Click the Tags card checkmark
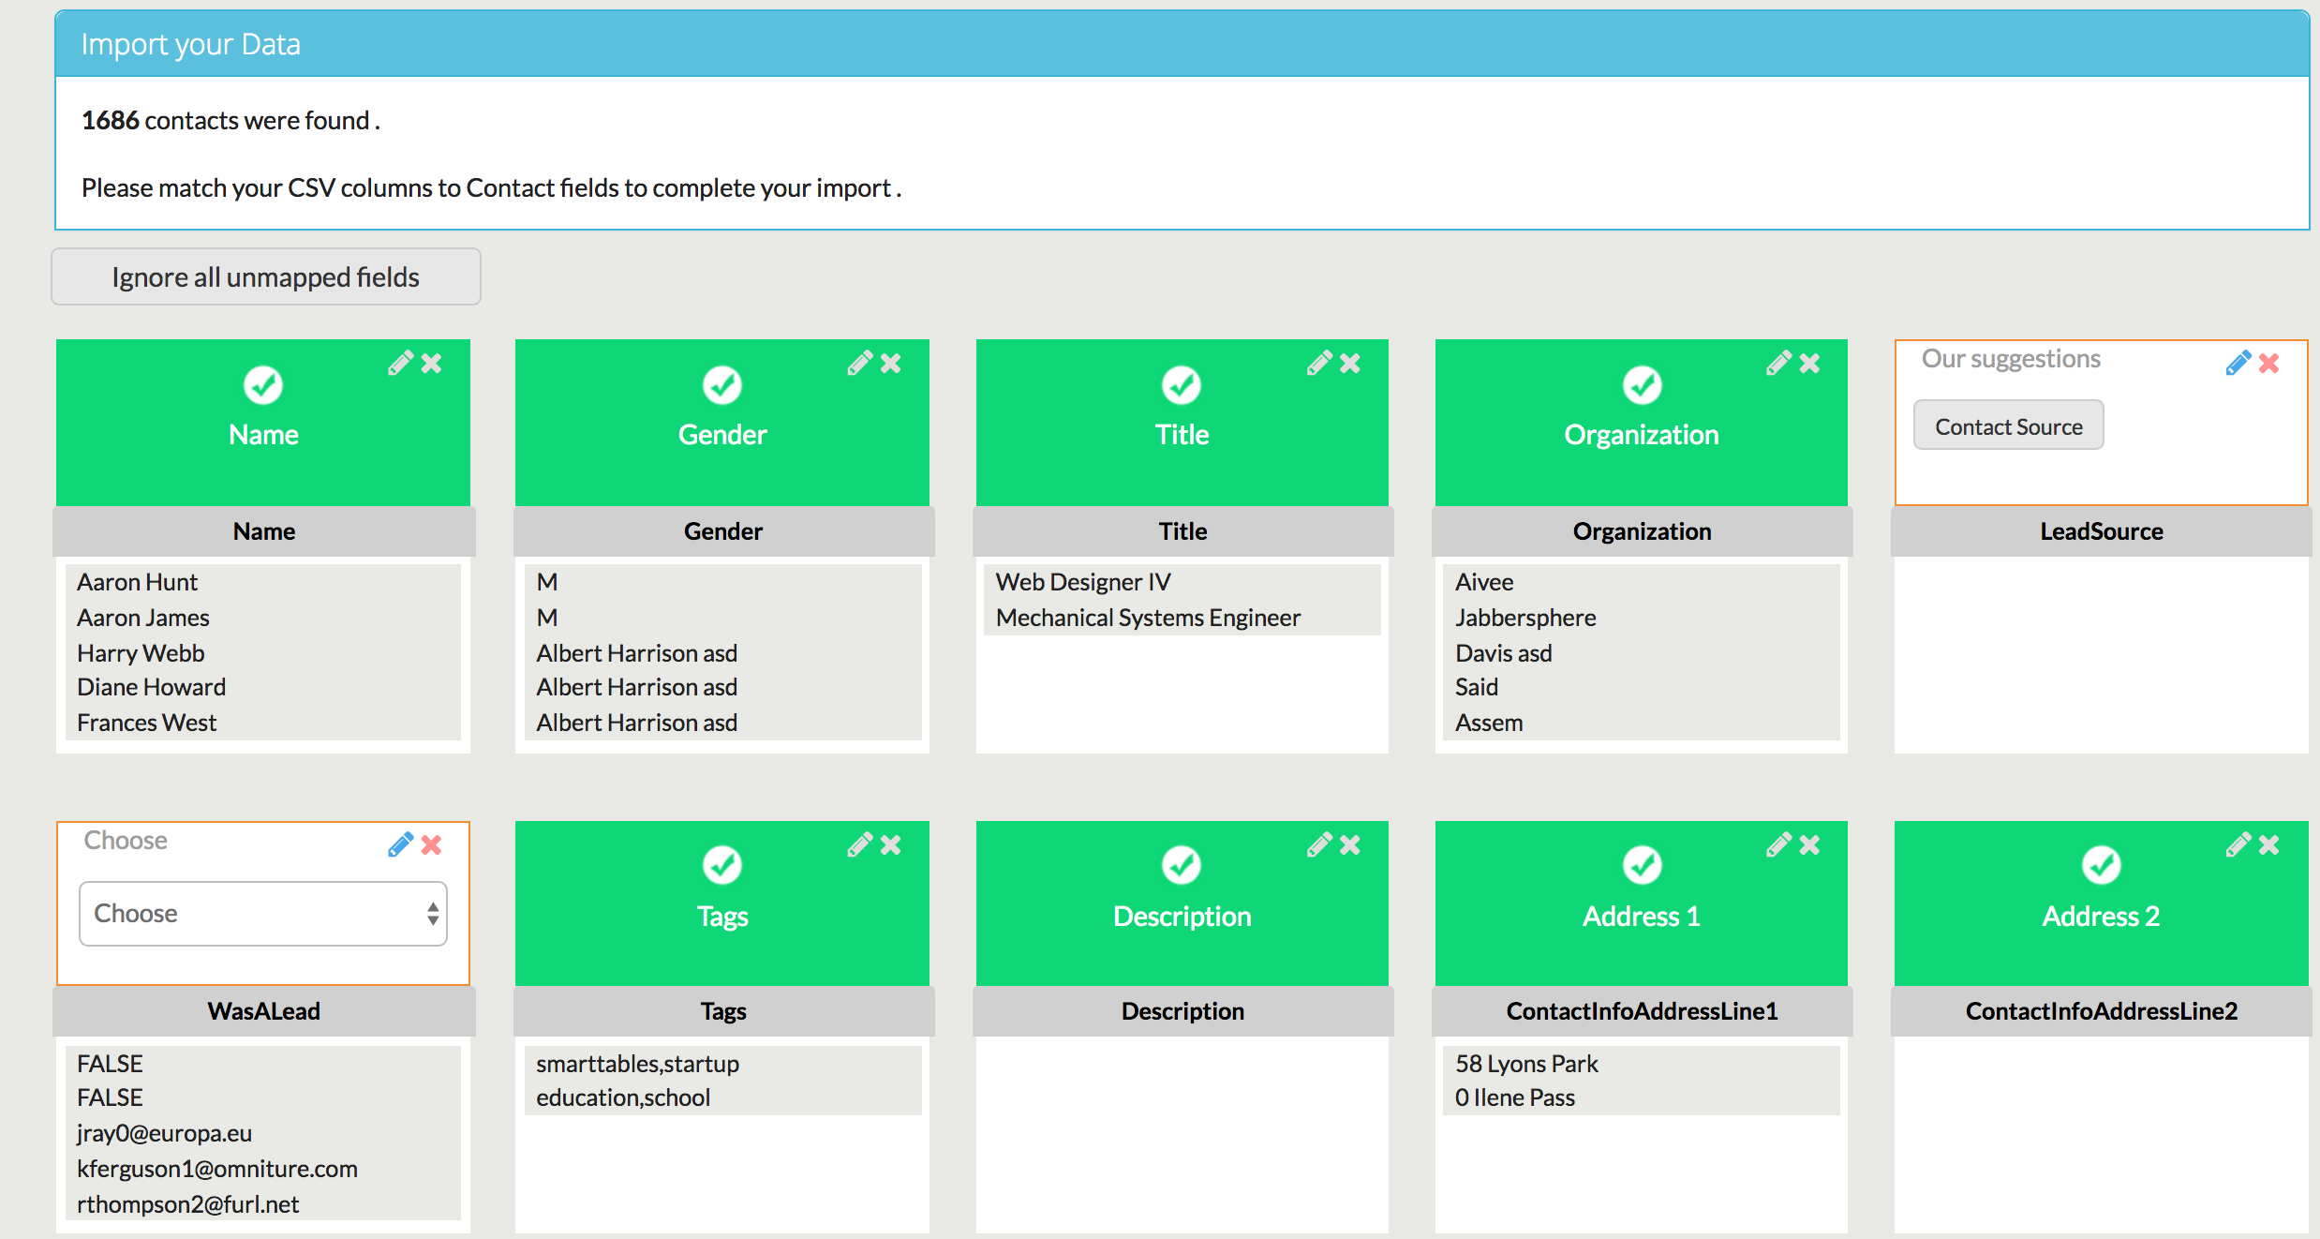2320x1239 pixels. coord(722,865)
